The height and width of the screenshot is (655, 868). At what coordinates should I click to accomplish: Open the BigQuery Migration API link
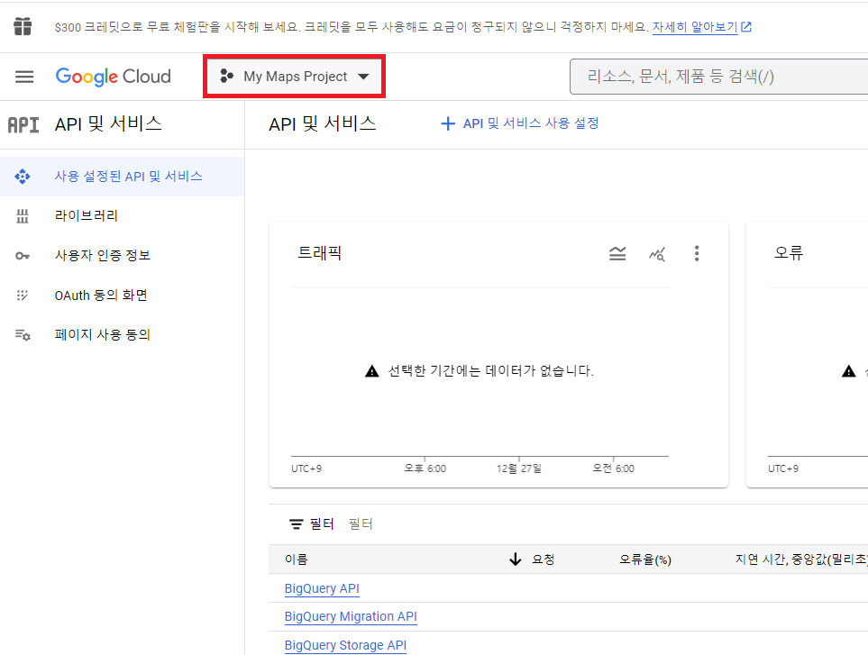(351, 616)
